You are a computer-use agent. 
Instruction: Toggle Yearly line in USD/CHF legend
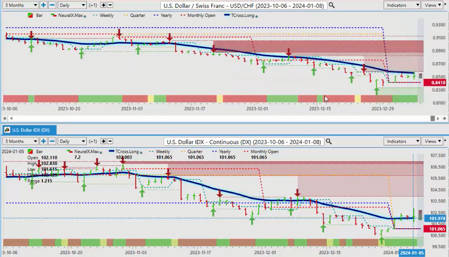click(x=163, y=15)
